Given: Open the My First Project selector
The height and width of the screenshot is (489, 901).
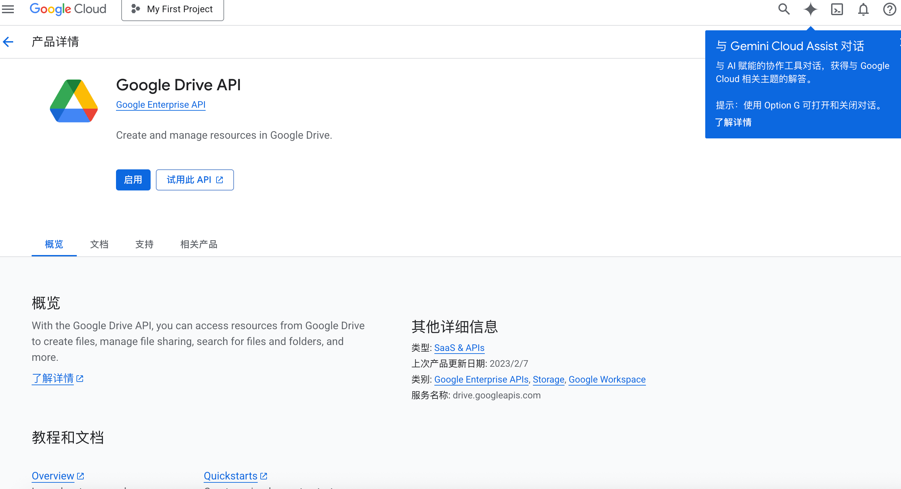Looking at the screenshot, I should (172, 9).
